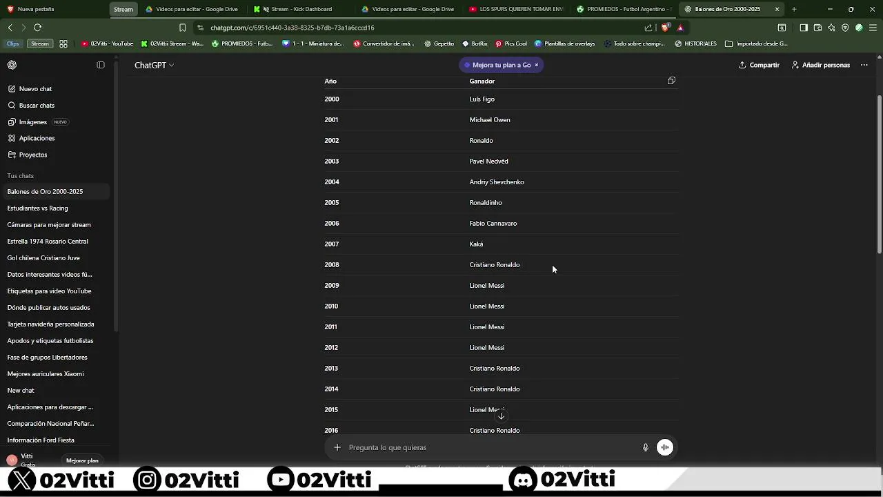Click the scroll-to-bottom arrow button
This screenshot has height=497, width=883.
(502, 416)
